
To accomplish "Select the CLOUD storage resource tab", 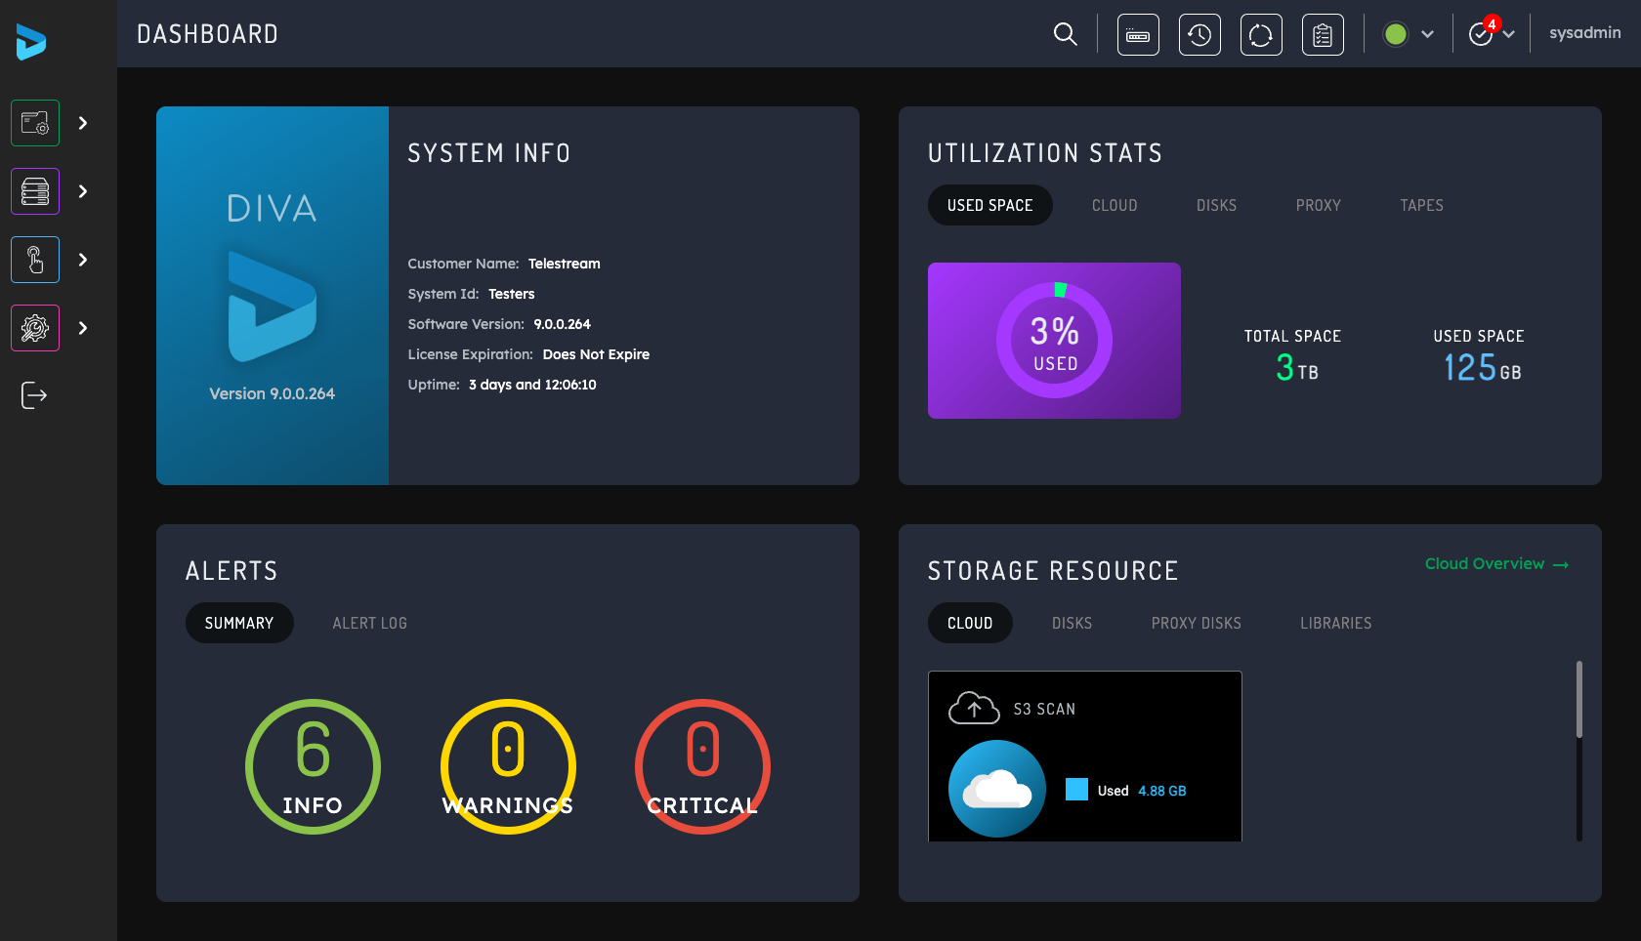I will [x=970, y=623].
